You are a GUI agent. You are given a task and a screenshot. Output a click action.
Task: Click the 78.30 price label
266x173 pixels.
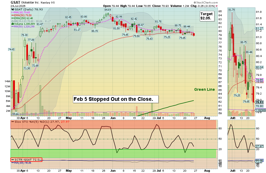tap(24, 35)
